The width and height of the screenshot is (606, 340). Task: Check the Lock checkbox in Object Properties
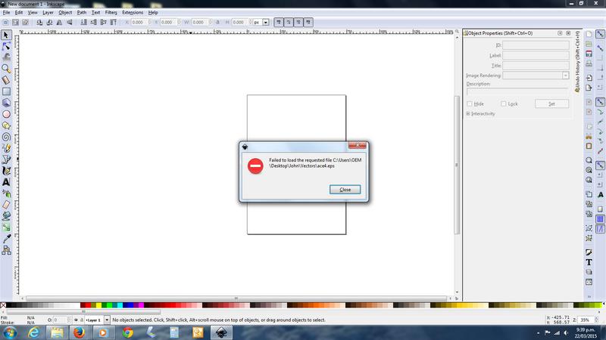point(503,104)
